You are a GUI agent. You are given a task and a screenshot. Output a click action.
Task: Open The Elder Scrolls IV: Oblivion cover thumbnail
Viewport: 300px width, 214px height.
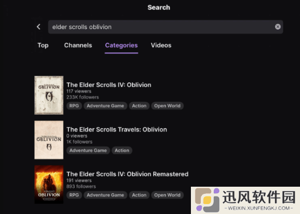point(49,96)
